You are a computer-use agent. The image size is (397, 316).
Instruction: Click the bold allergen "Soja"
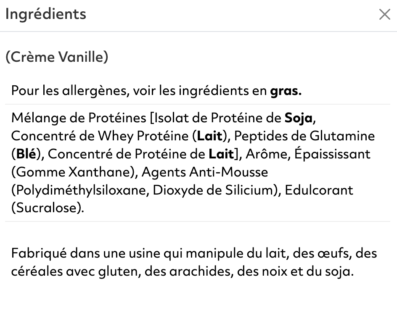click(298, 118)
